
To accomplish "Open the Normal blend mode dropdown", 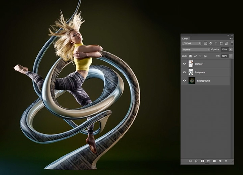I will click(x=196, y=49).
